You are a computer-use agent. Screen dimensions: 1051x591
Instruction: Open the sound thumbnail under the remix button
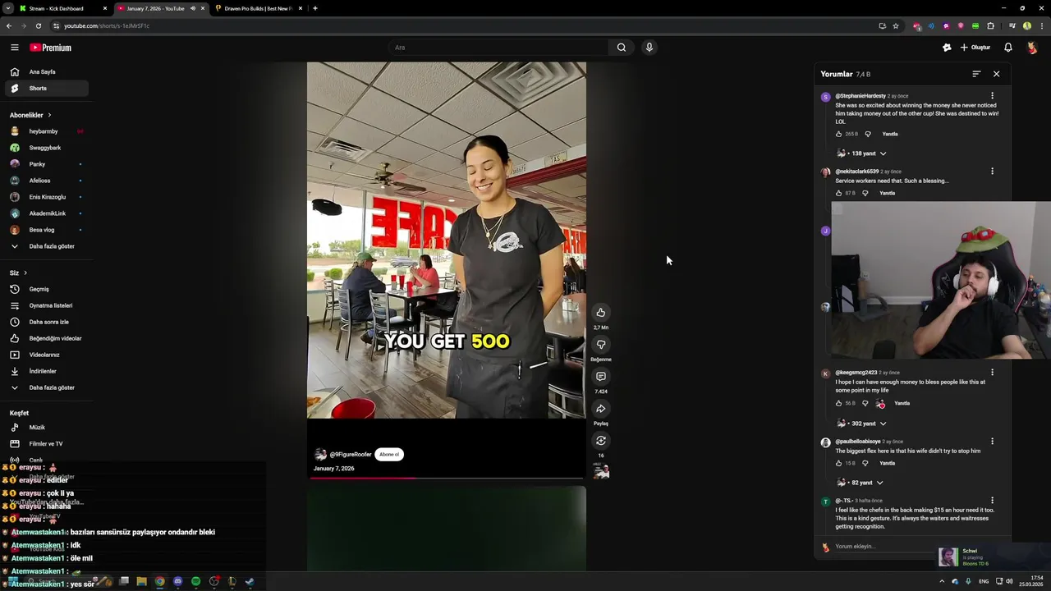coord(602,471)
